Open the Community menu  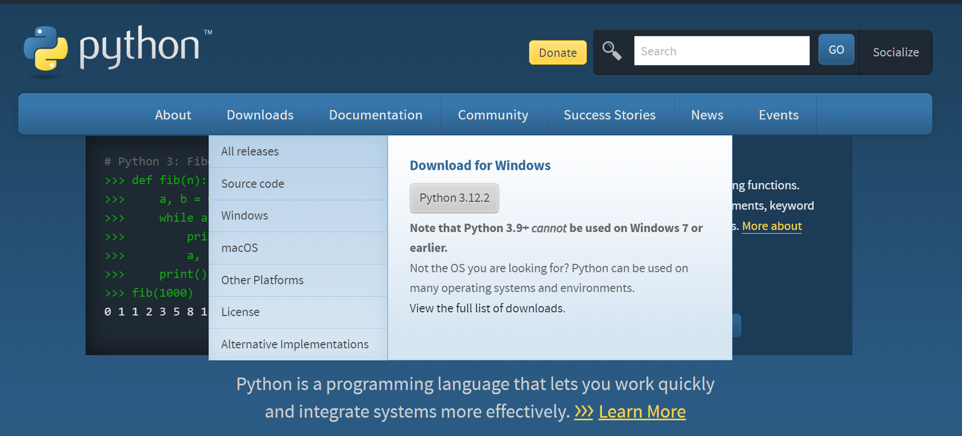(493, 115)
